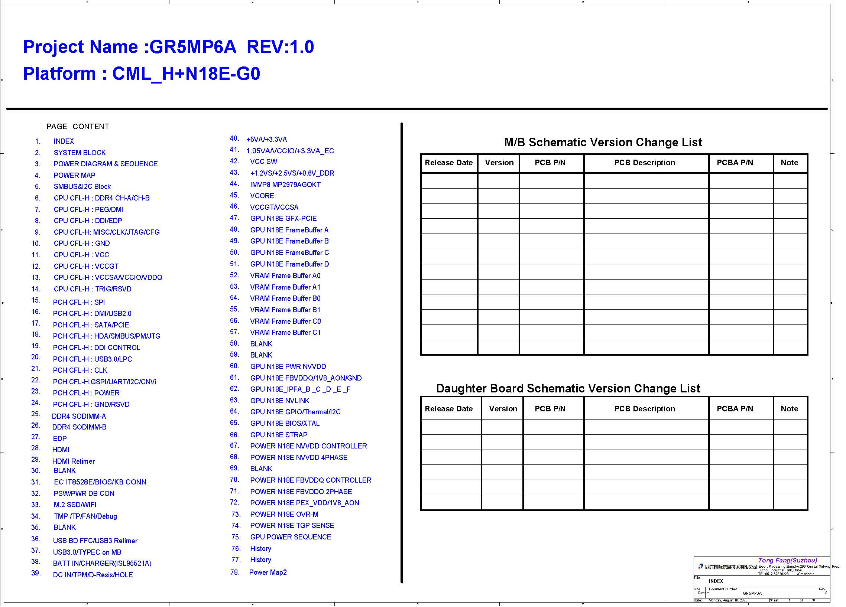Select POWER DIAGRAM & SEQUENCE entry

106,164
